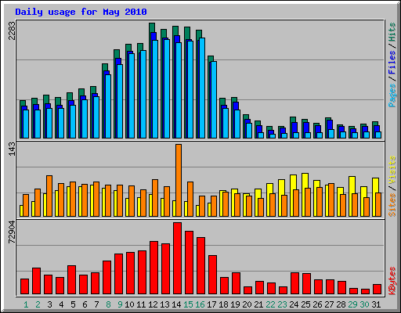The image size is (401, 313).
Task: Click day label 15 on the x-axis
Action: [188, 304]
